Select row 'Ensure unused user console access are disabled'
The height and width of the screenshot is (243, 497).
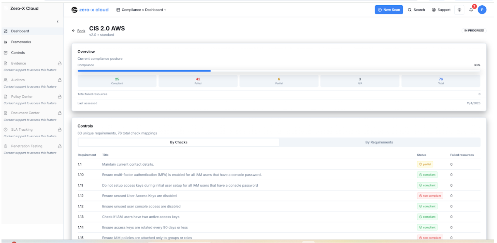(279, 206)
